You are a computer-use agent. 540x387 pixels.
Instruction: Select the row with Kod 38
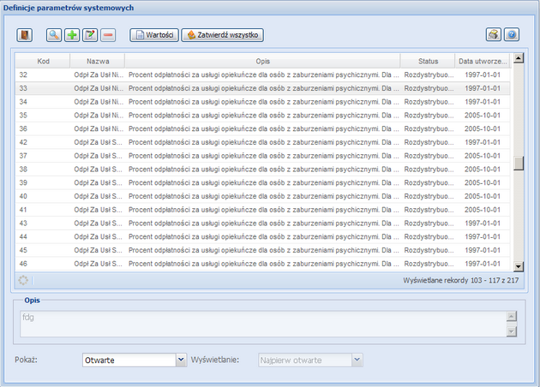(x=262, y=170)
